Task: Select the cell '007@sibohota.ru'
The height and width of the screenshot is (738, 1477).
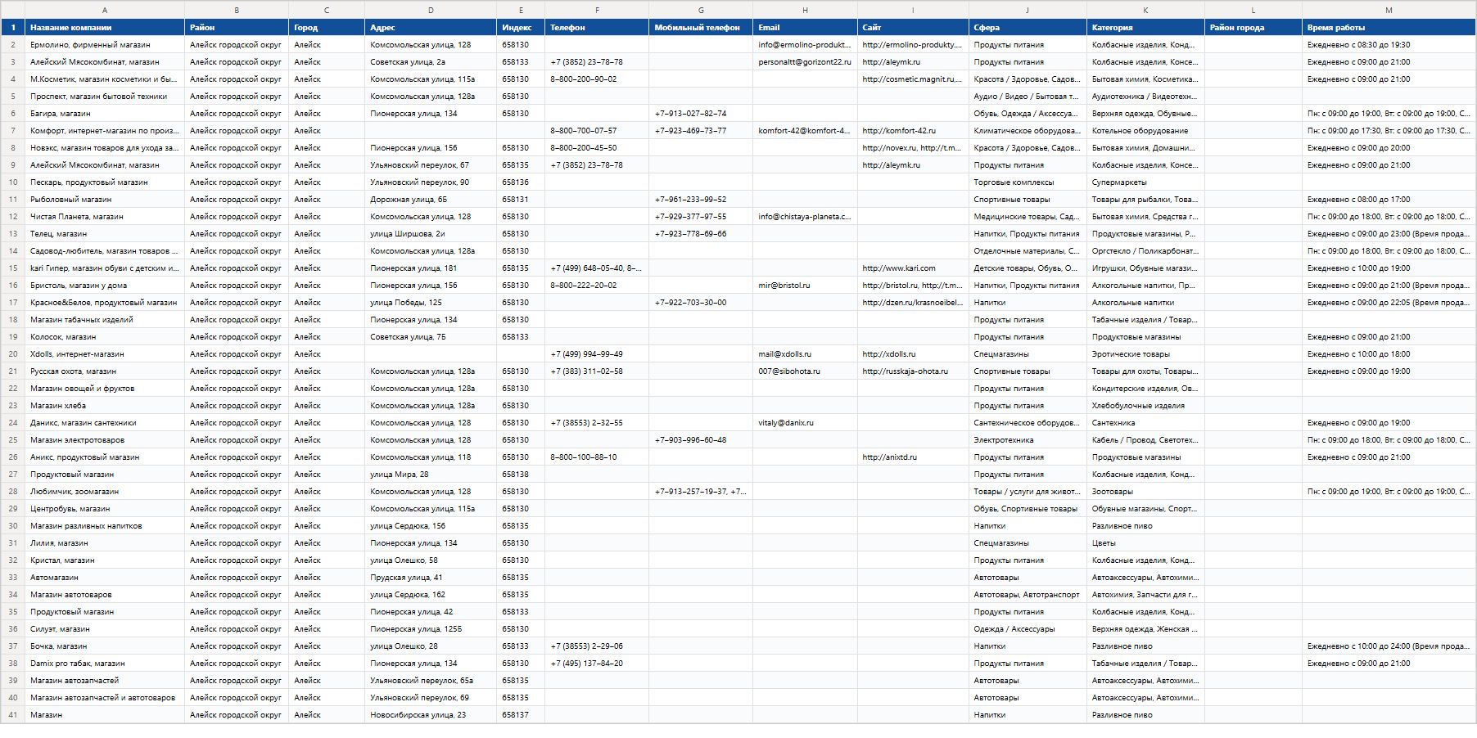Action: (805, 371)
